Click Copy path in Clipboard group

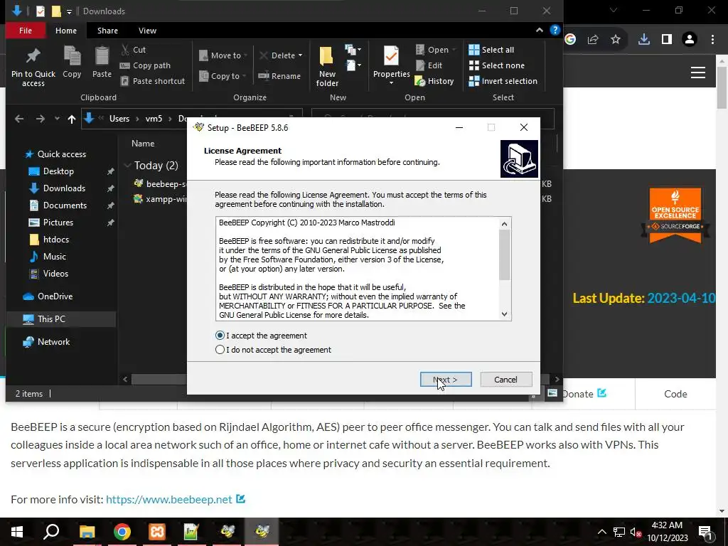point(145,65)
